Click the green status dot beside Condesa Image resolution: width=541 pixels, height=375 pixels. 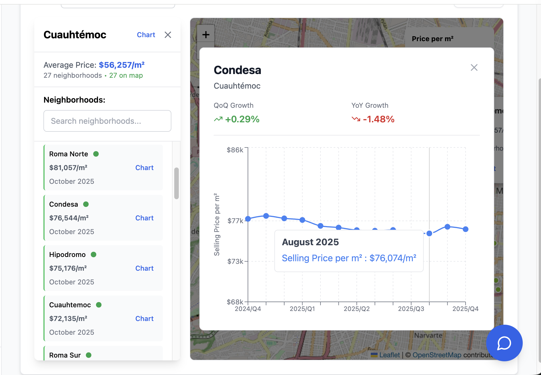click(86, 204)
